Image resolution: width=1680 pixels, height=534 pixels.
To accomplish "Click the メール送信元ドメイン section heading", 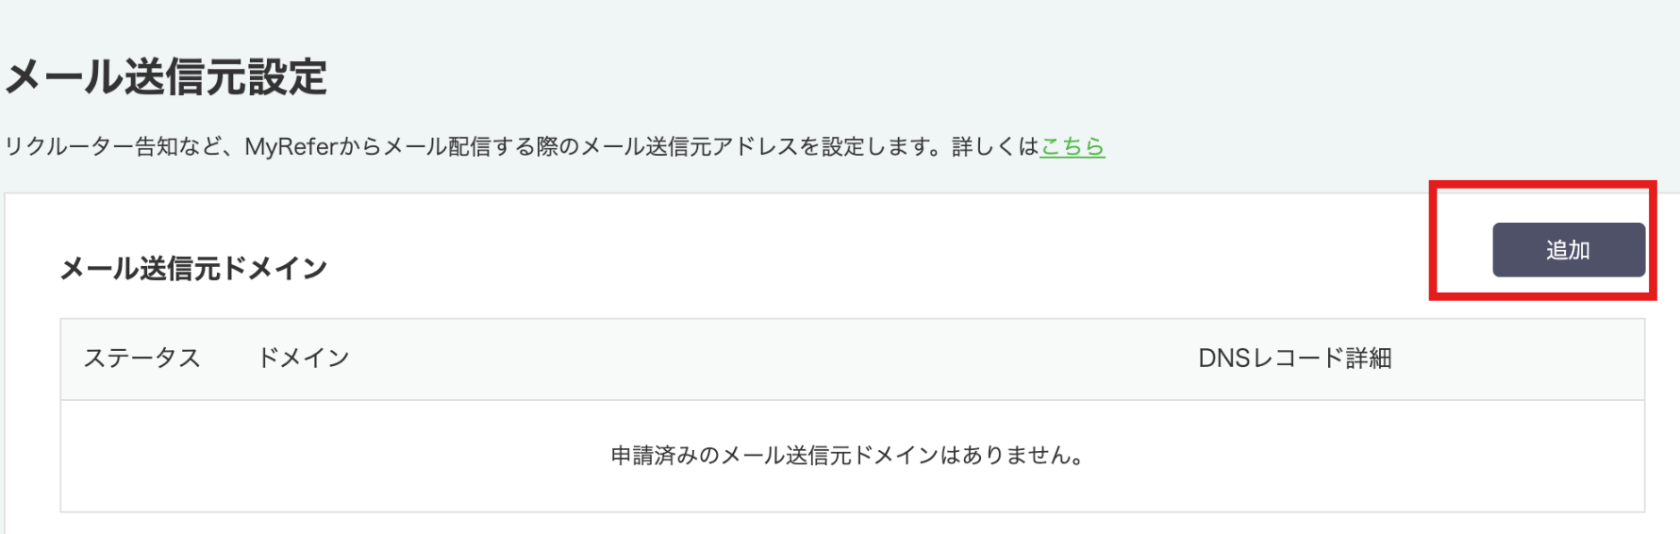I will [x=193, y=269].
